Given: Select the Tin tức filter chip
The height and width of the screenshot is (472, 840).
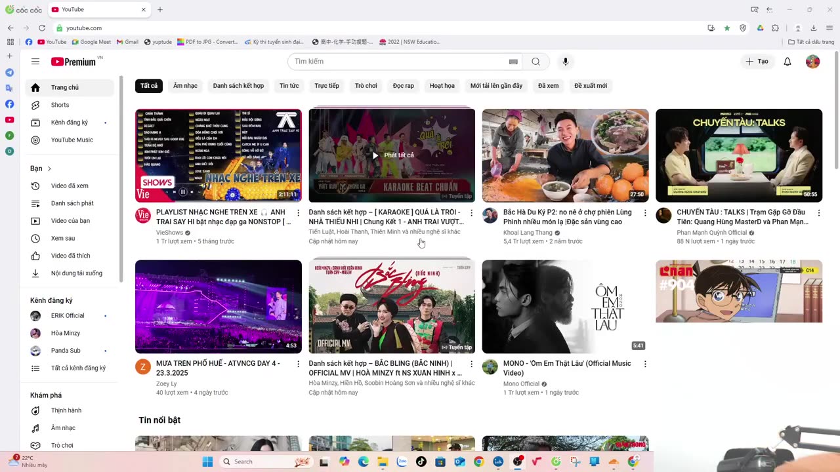Looking at the screenshot, I should [289, 86].
